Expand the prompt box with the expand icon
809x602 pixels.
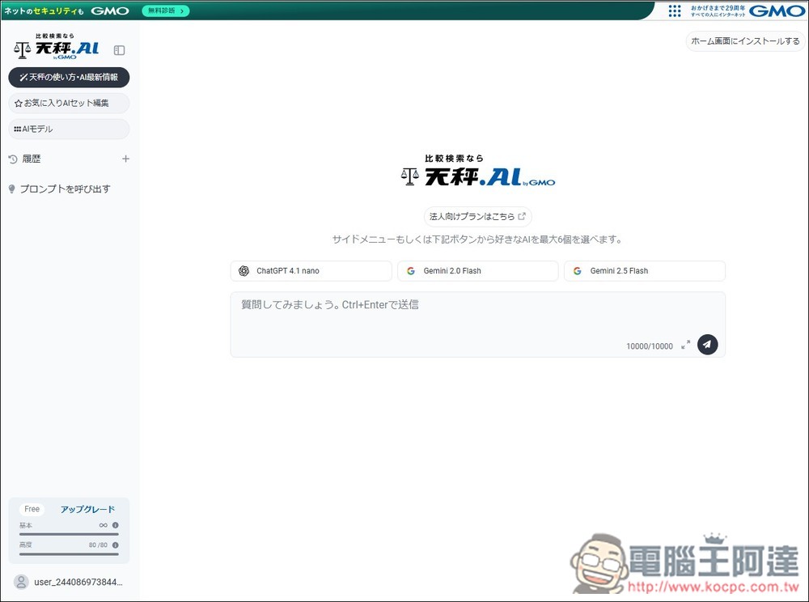click(x=686, y=345)
